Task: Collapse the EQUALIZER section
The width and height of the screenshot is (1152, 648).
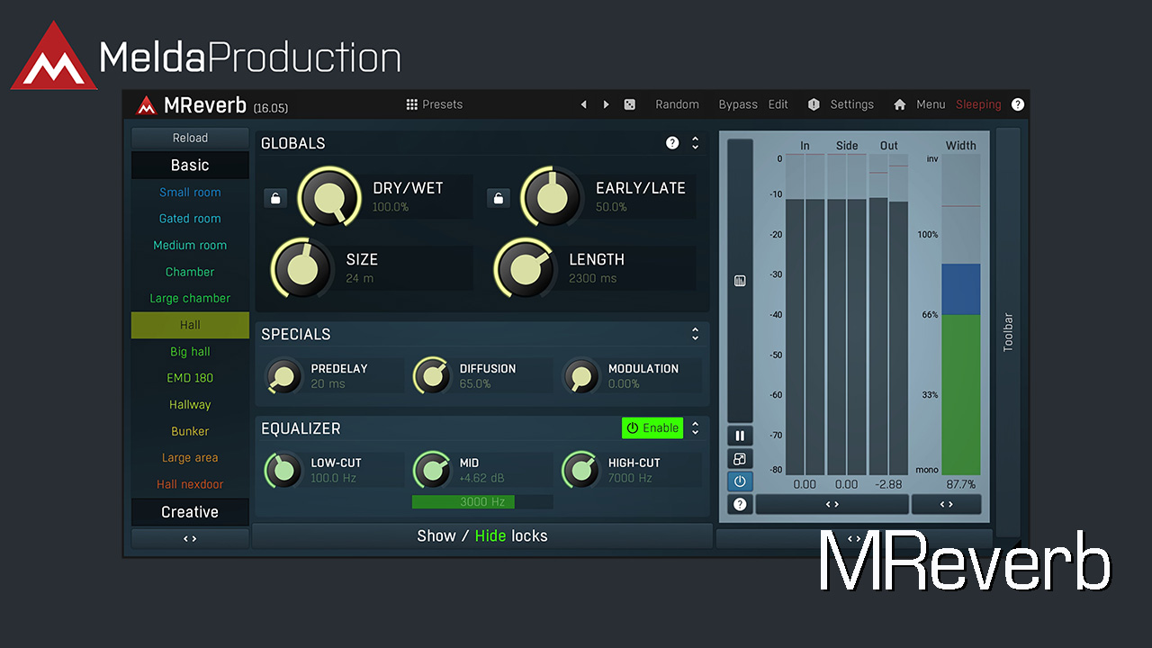Action: (x=695, y=428)
